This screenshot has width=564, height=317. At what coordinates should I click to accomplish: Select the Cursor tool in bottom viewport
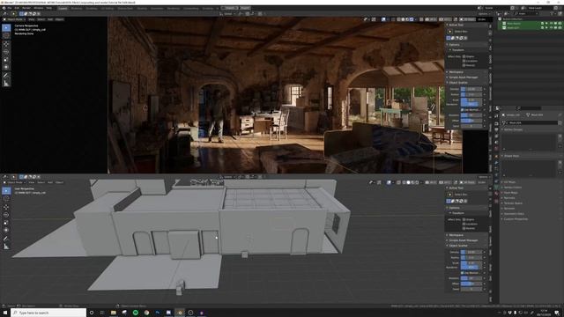(6, 198)
